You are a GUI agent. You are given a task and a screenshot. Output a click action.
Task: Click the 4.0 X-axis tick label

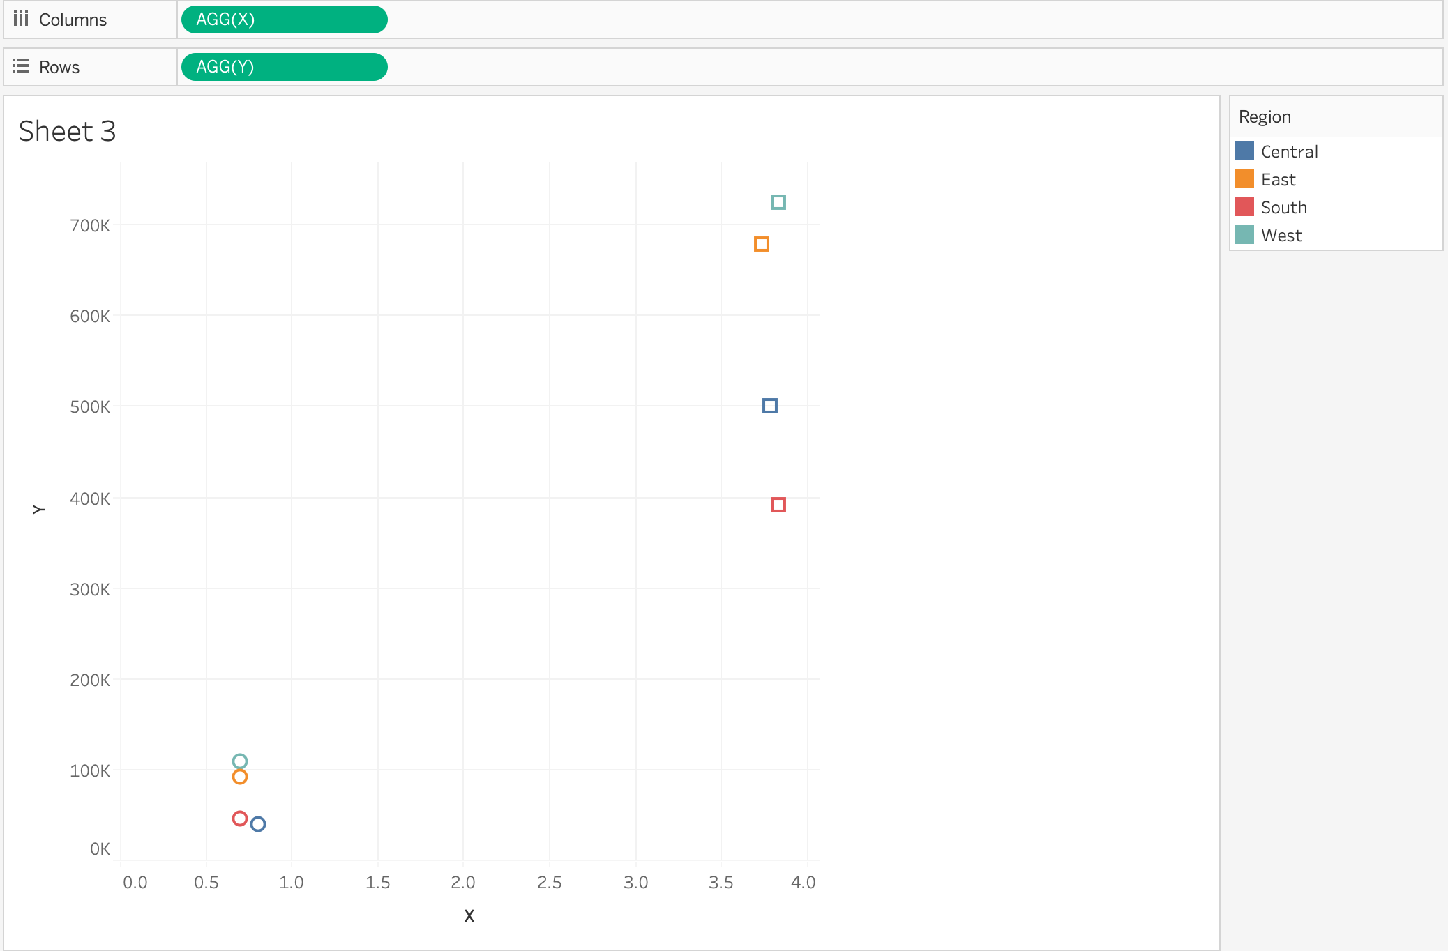tap(803, 882)
